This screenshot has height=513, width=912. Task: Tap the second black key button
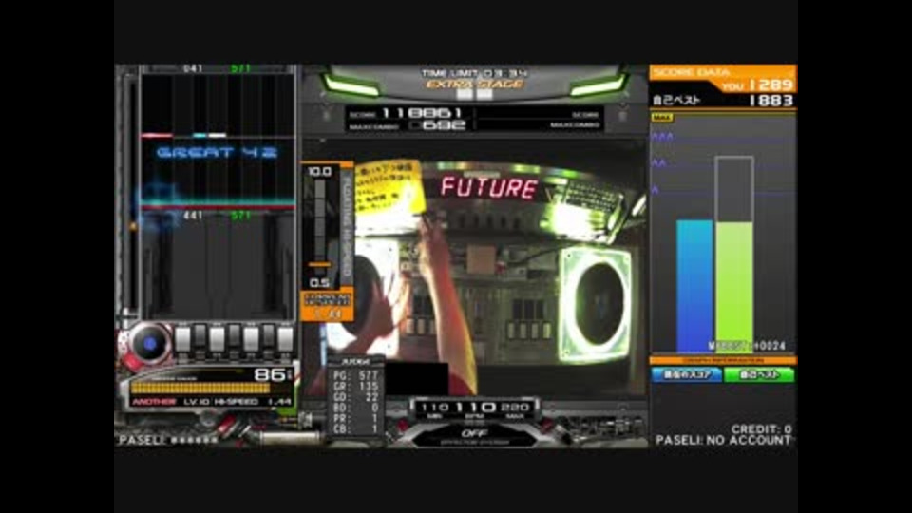click(x=234, y=337)
